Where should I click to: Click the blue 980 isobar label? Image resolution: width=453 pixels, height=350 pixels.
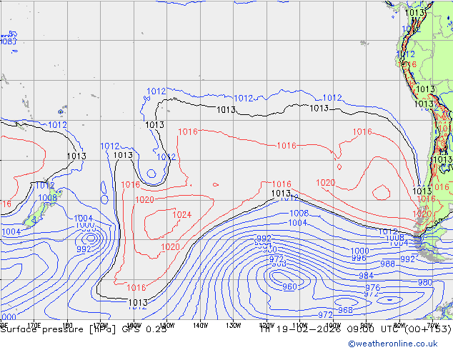click(x=425, y=282)
